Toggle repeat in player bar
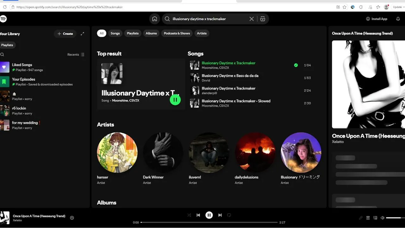This screenshot has height=228, width=405. 229,215
